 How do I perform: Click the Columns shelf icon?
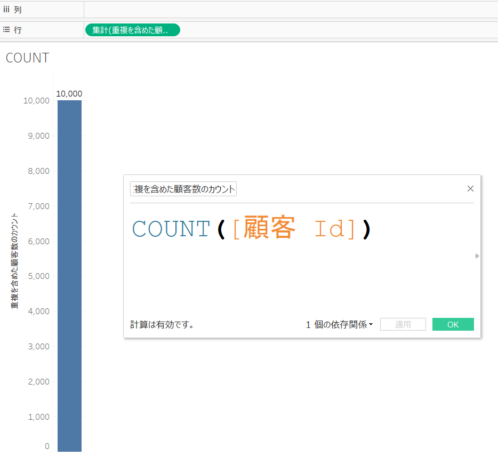point(7,9)
